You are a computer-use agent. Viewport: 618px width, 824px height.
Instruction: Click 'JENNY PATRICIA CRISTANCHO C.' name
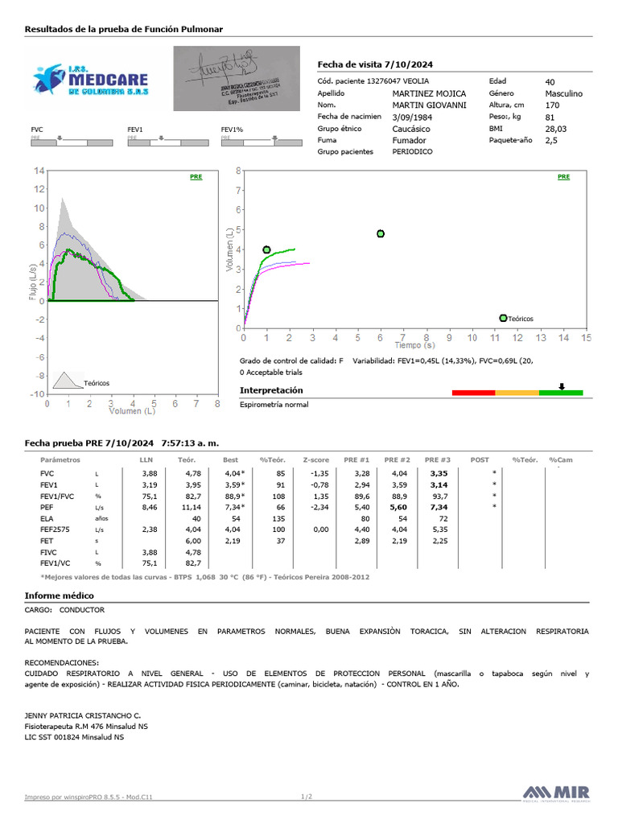[x=83, y=716]
